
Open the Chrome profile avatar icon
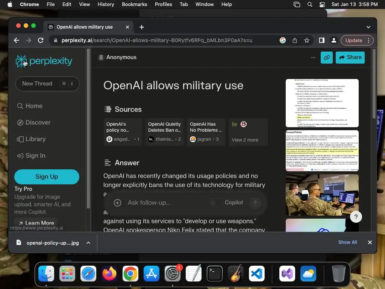click(x=334, y=40)
